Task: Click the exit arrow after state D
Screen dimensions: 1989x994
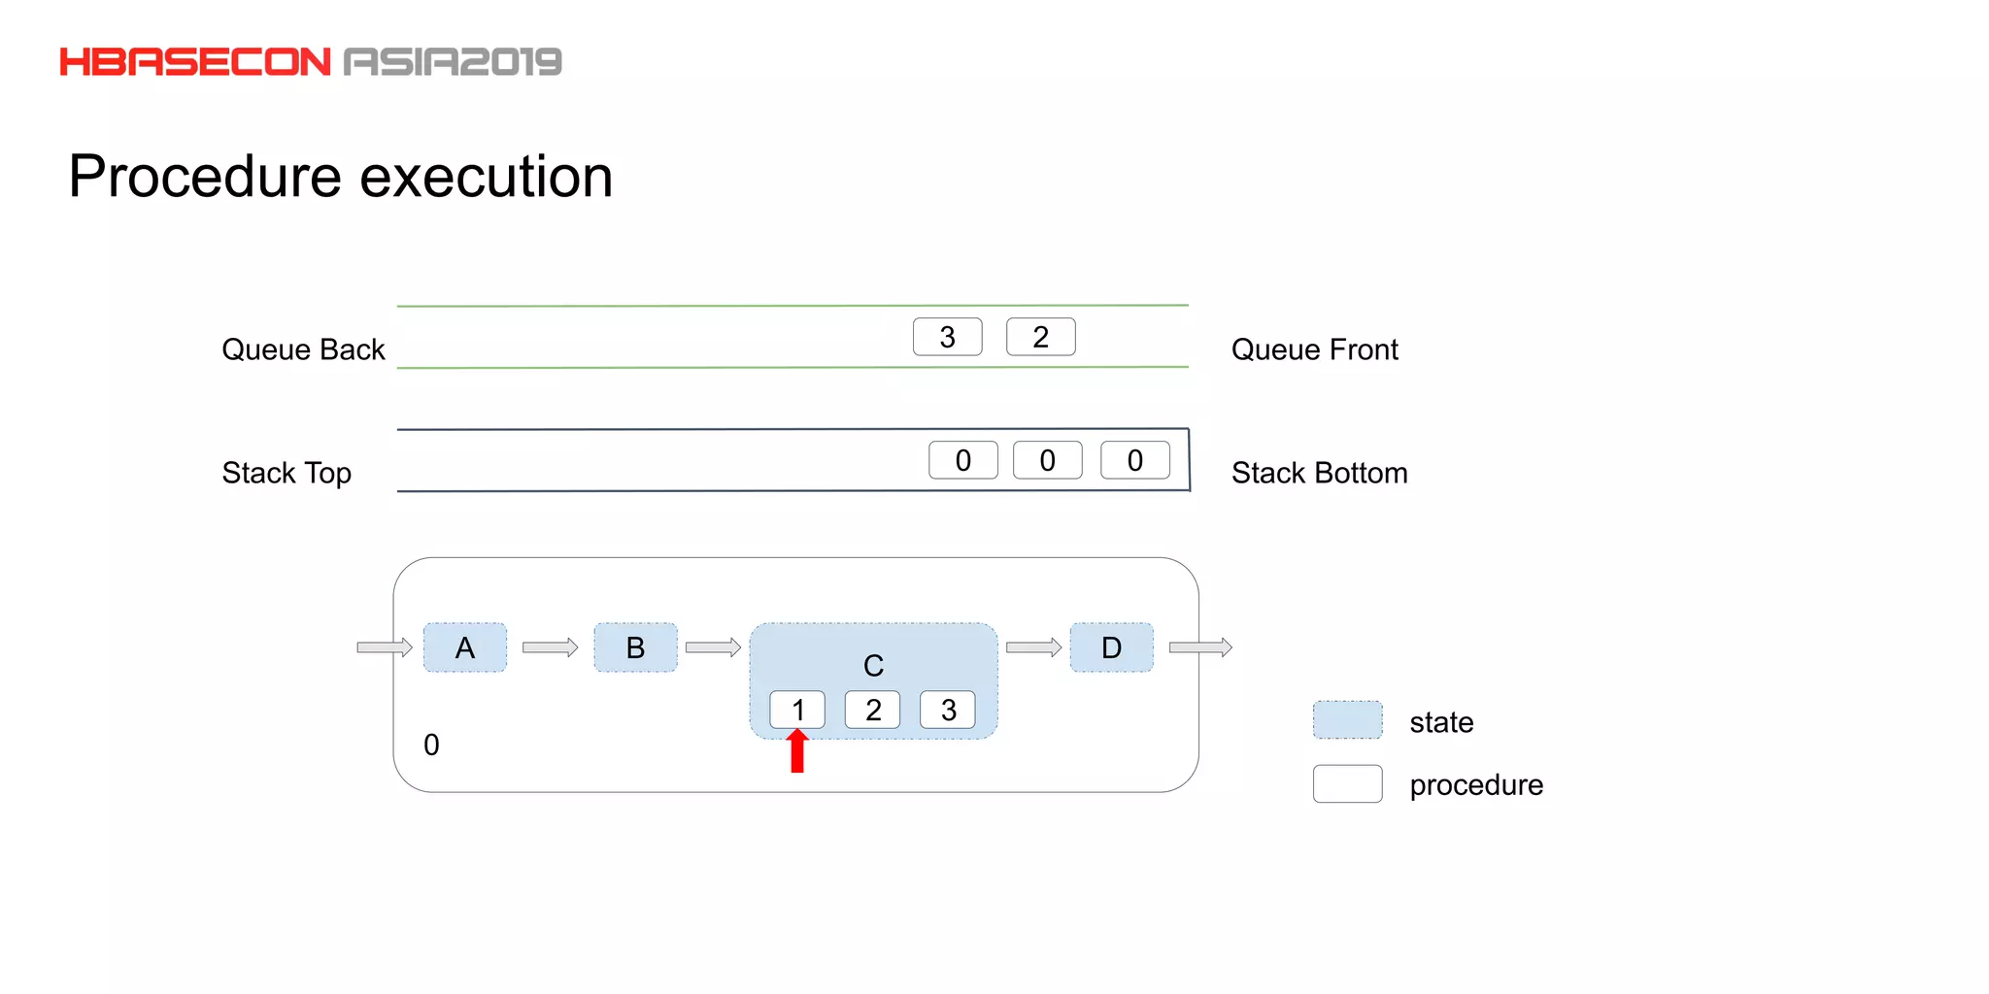Action: click(1200, 647)
